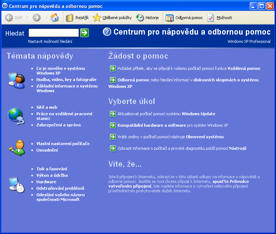
Task: Open Vlastní nastavení počítače topic
Action: coord(63,144)
